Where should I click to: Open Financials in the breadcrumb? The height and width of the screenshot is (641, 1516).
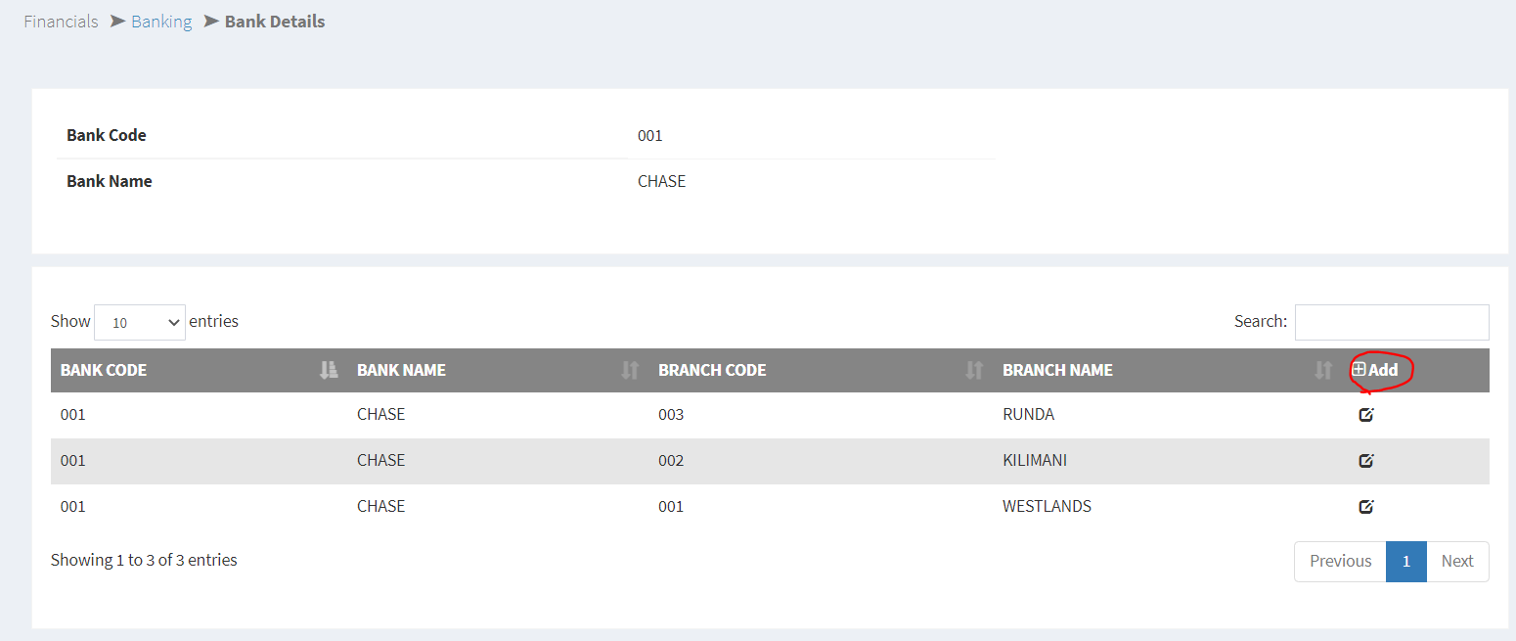click(x=61, y=22)
